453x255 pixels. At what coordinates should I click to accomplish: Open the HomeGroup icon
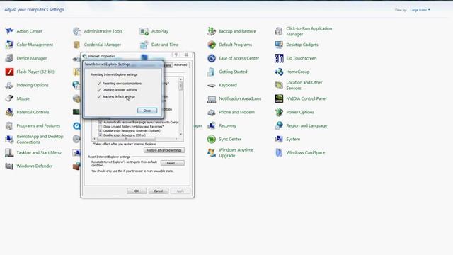click(x=279, y=72)
